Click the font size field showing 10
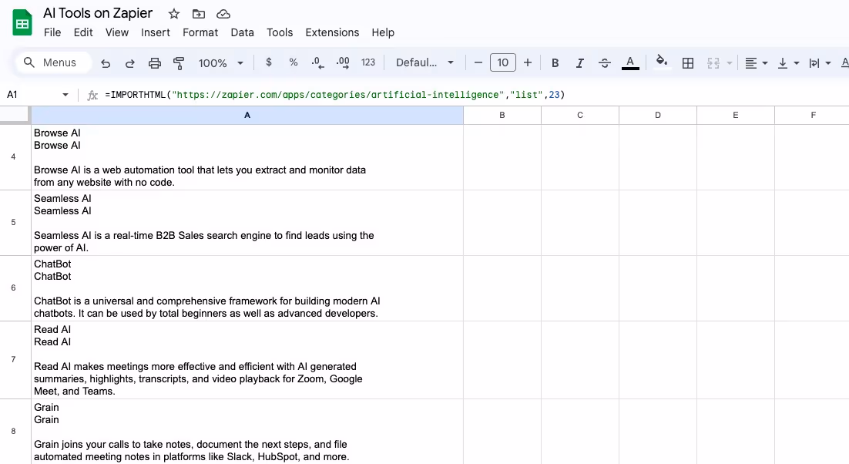Screen dimensions: 849x464 [x=502, y=62]
